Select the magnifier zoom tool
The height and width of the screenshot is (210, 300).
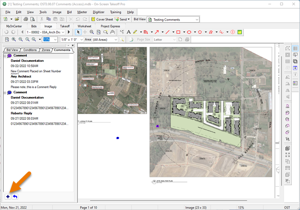tap(91, 32)
